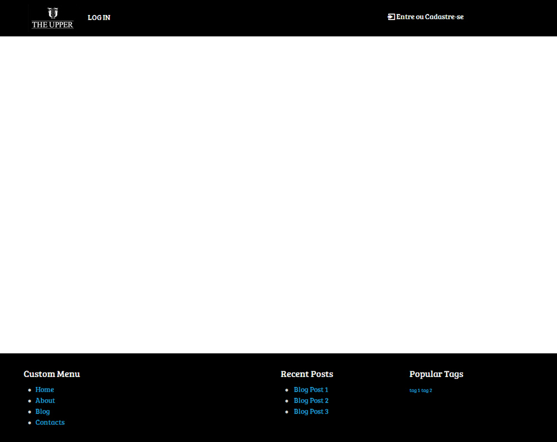Click the THE UPPER wordmark

click(52, 24)
